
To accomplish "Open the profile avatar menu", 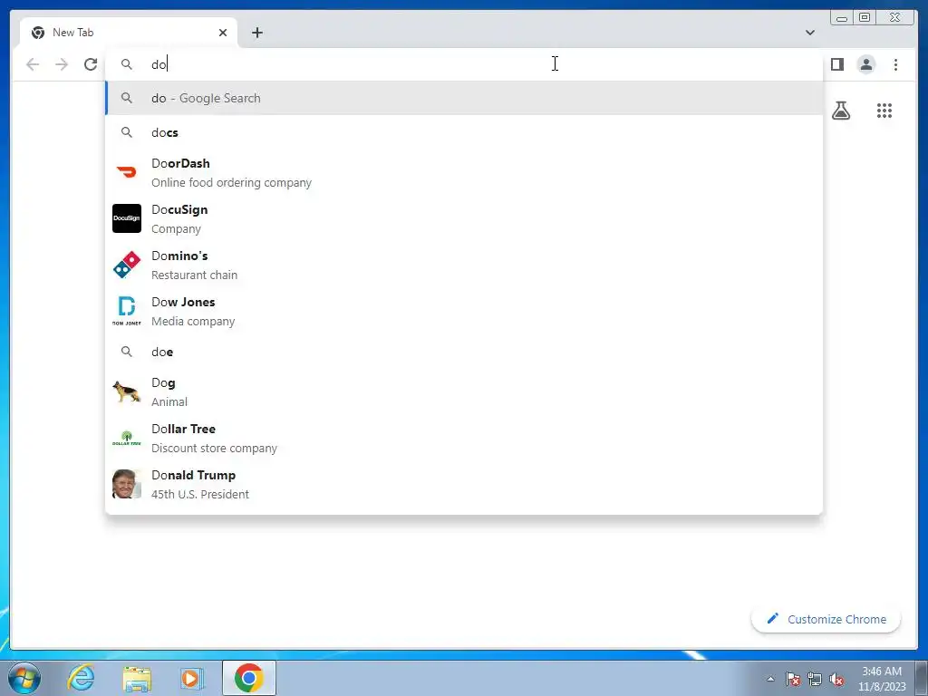I will pos(865,64).
